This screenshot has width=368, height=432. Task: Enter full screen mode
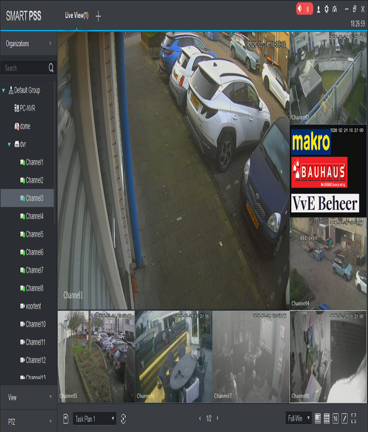click(x=353, y=418)
